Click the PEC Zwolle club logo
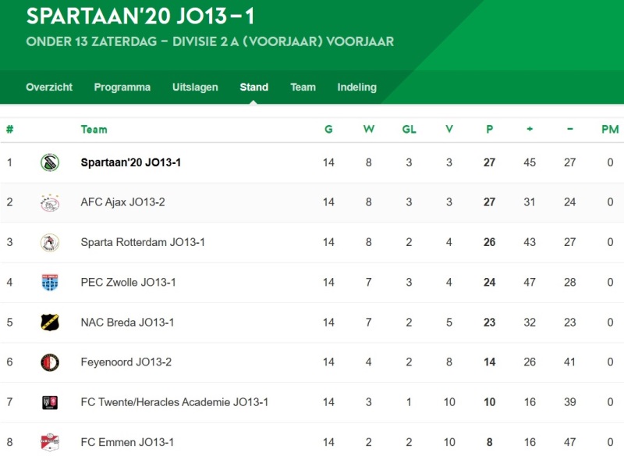 (50, 282)
